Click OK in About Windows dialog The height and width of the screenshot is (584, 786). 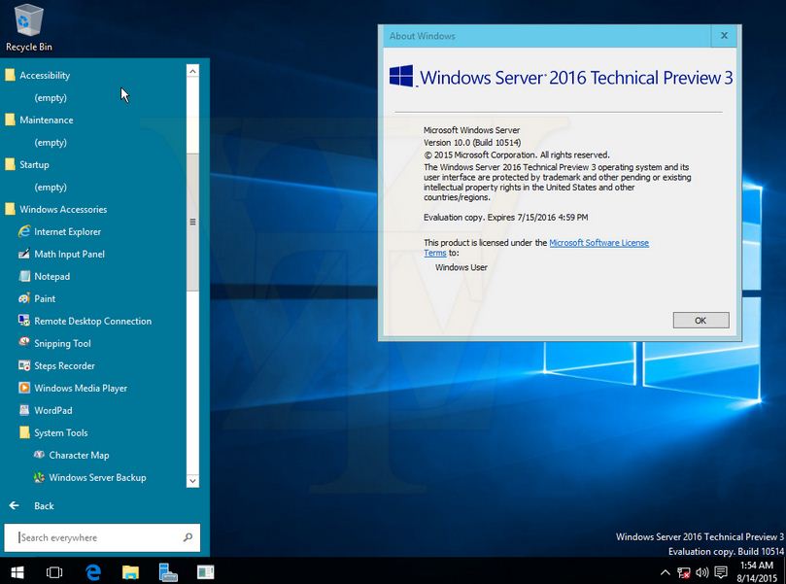701,321
